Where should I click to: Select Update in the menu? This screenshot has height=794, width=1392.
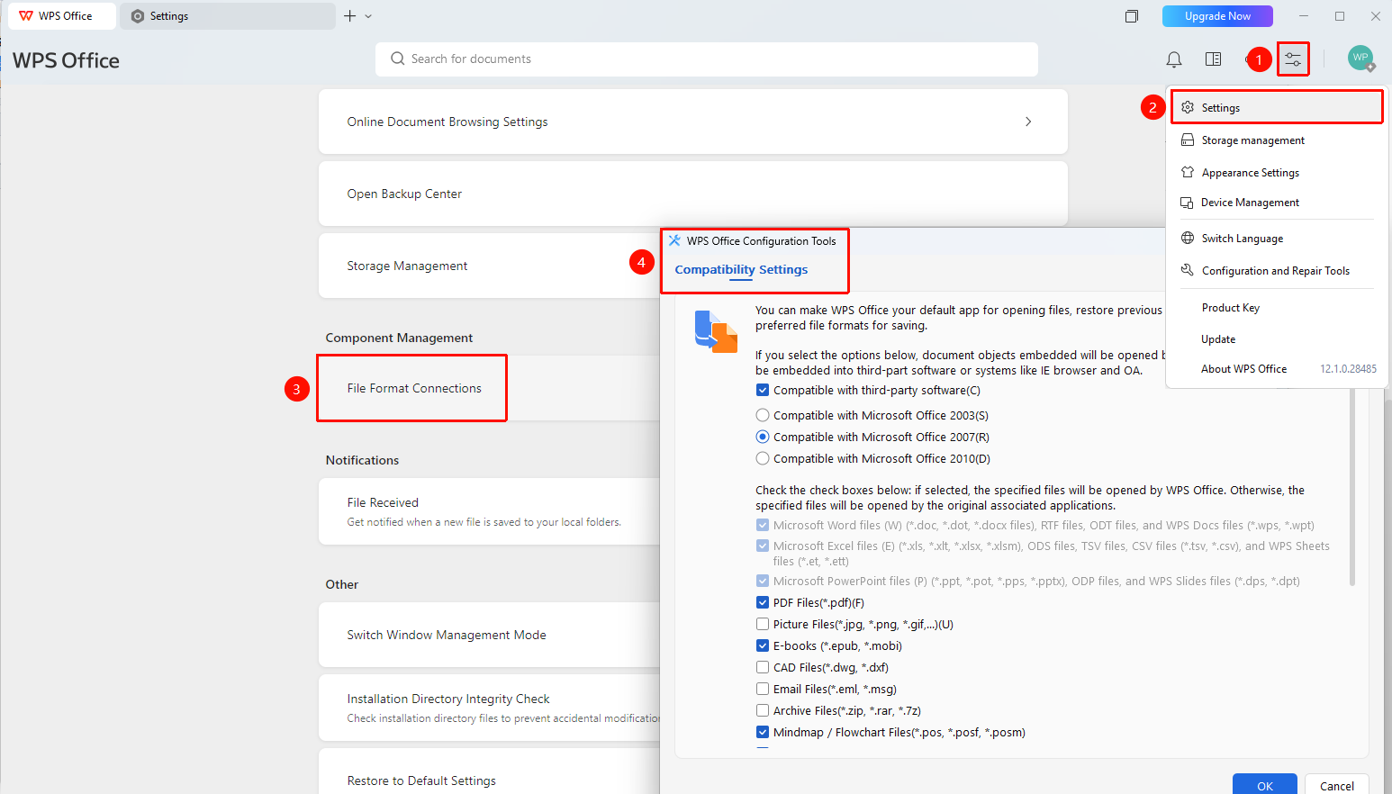click(x=1218, y=339)
